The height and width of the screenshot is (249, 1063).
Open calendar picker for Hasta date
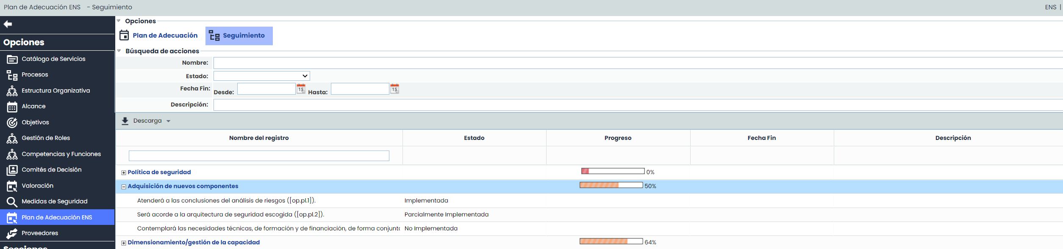point(394,89)
